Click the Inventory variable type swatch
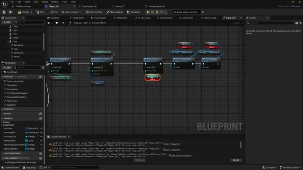 tap(27, 128)
